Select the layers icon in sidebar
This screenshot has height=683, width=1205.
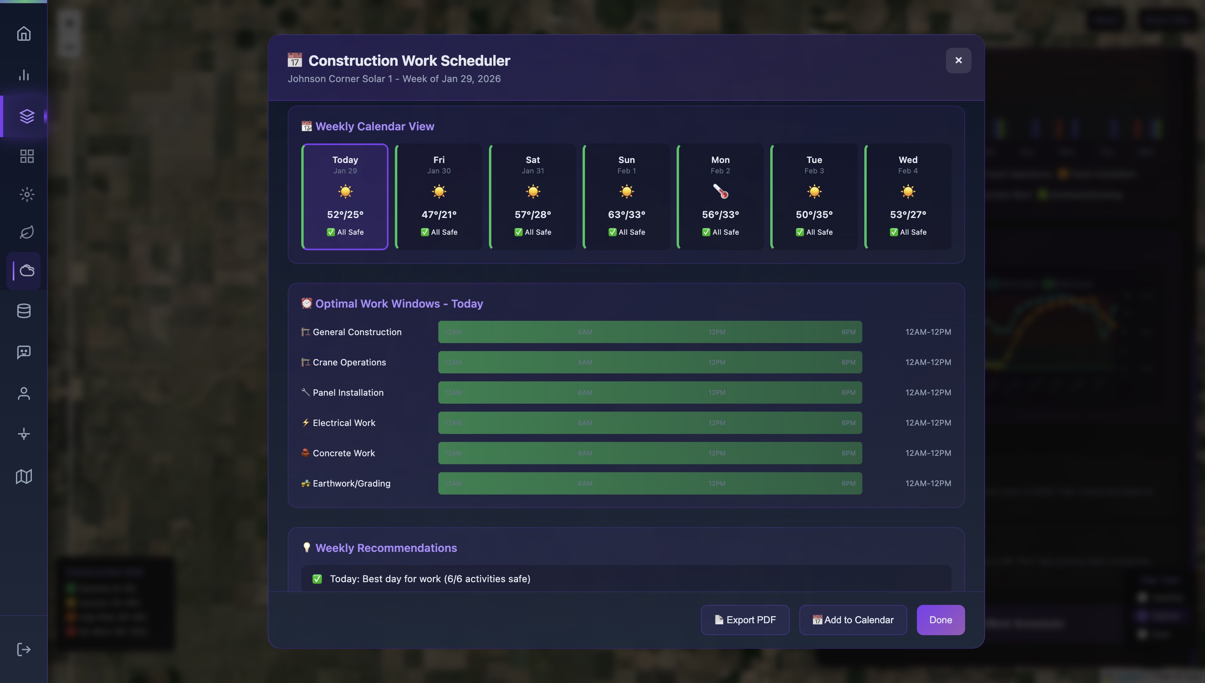coord(27,116)
